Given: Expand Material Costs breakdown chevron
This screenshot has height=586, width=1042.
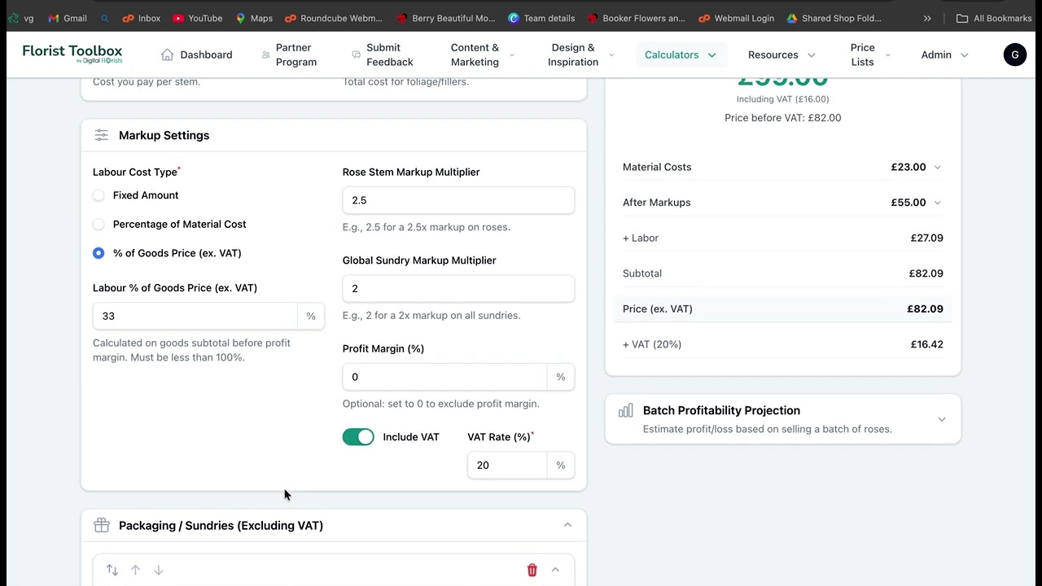Looking at the screenshot, I should pyautogui.click(x=937, y=167).
